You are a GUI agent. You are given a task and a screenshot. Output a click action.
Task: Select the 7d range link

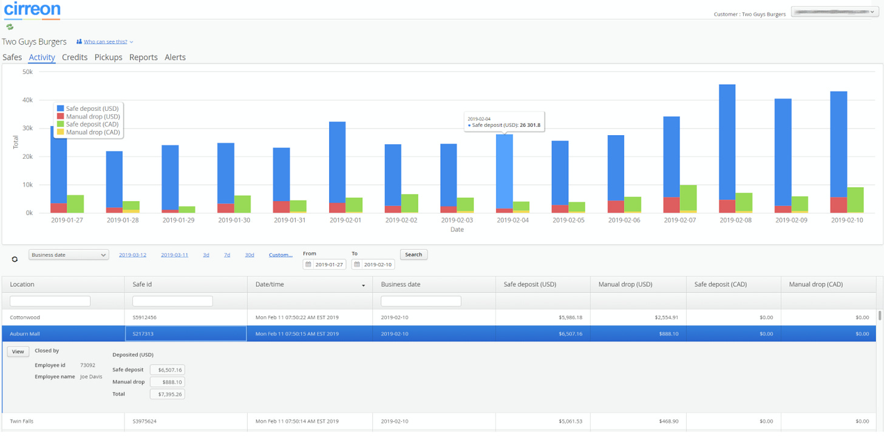[227, 255]
